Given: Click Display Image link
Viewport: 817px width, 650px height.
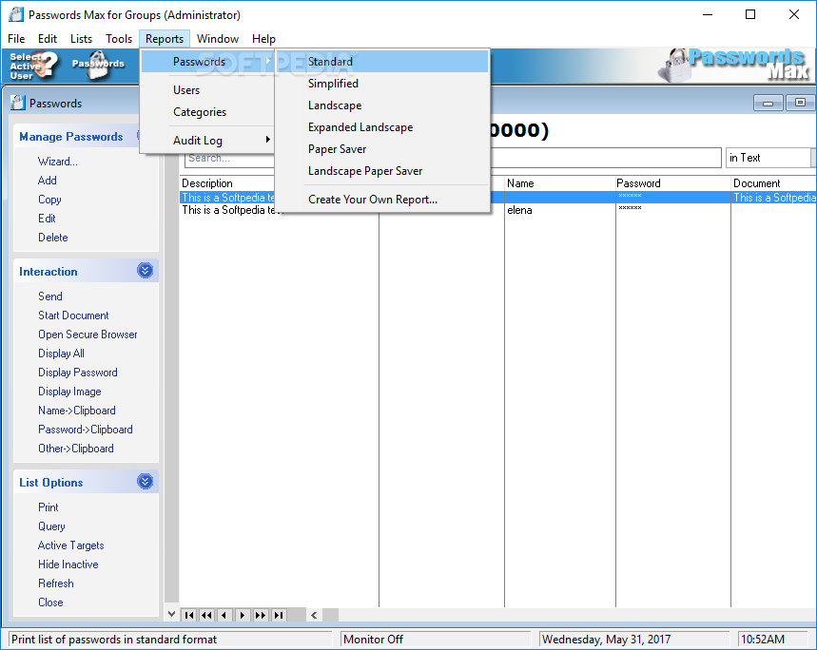Looking at the screenshot, I should tap(69, 392).
